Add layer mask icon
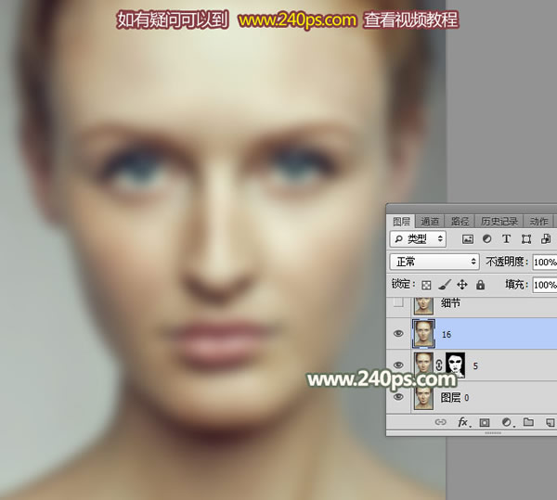The width and height of the screenshot is (557, 500). click(x=485, y=422)
